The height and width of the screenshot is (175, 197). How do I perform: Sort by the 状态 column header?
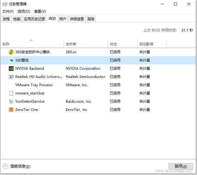click(122, 44)
